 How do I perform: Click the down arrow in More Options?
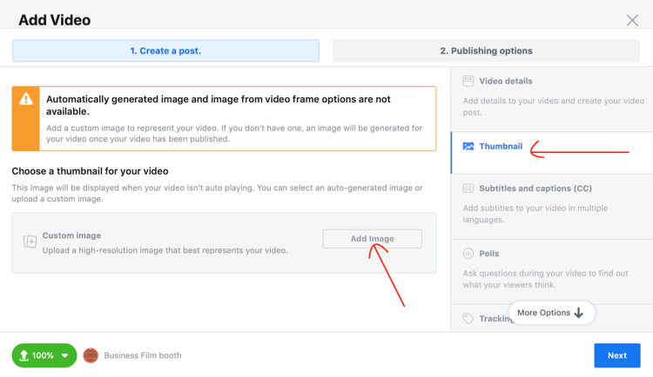coord(578,313)
